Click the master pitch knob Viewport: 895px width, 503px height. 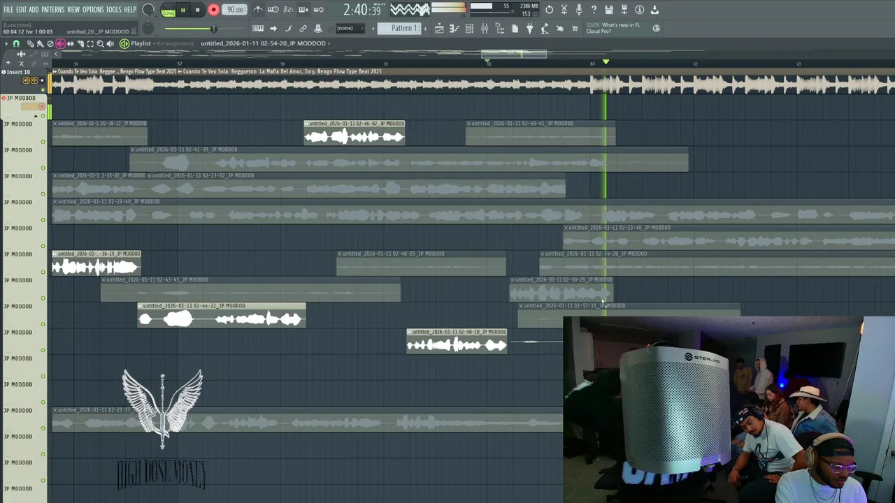pyautogui.click(x=148, y=28)
